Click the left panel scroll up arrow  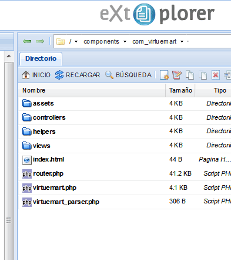pos(9,56)
